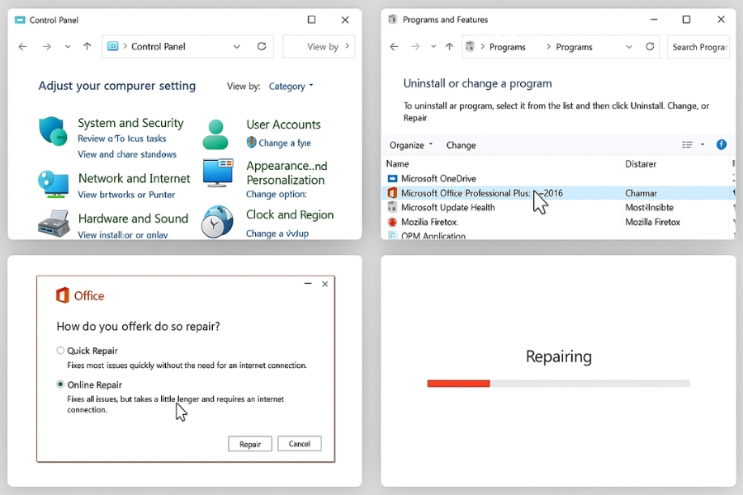Open the View by Category dropdown

pyautogui.click(x=291, y=87)
